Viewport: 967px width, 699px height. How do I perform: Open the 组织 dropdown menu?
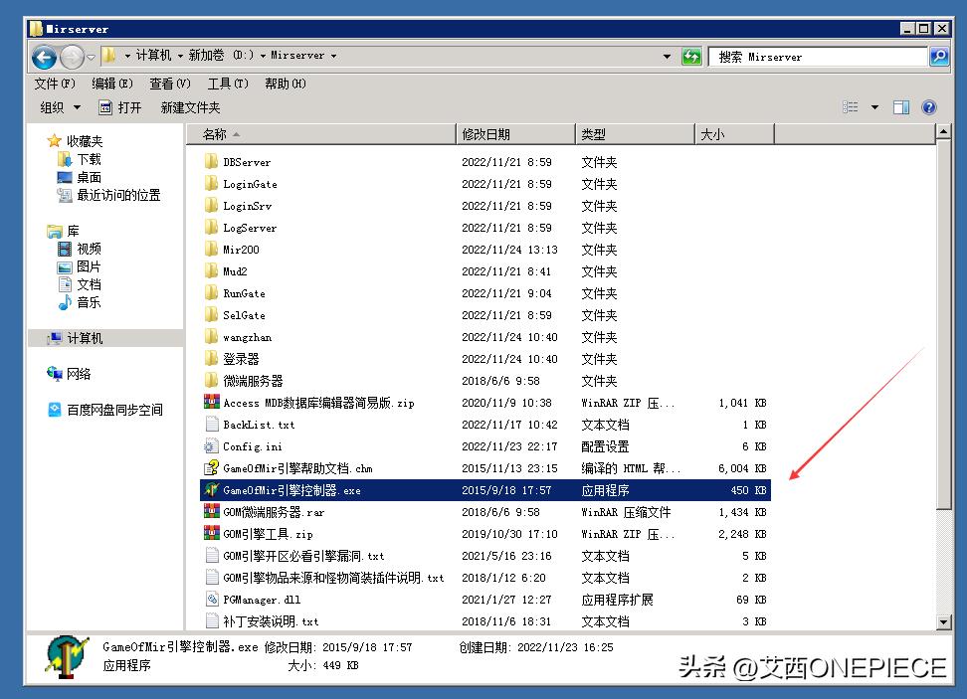[57, 107]
